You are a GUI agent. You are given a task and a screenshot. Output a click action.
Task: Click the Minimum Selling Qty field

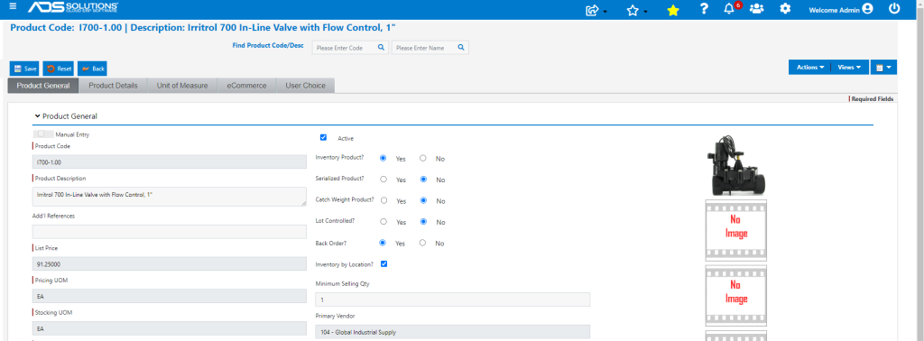coord(453,300)
